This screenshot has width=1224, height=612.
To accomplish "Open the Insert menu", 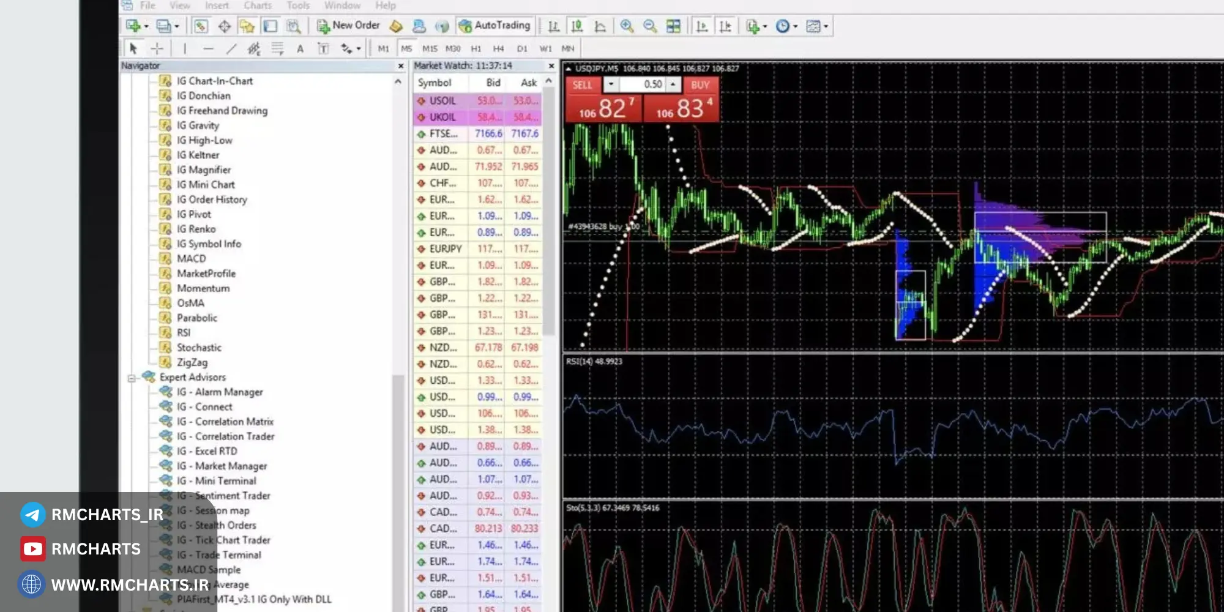I will [x=217, y=6].
